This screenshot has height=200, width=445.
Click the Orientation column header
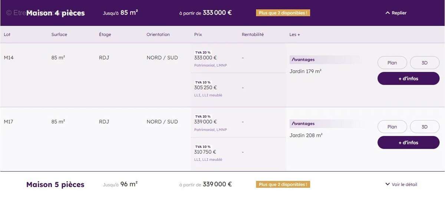tap(158, 34)
